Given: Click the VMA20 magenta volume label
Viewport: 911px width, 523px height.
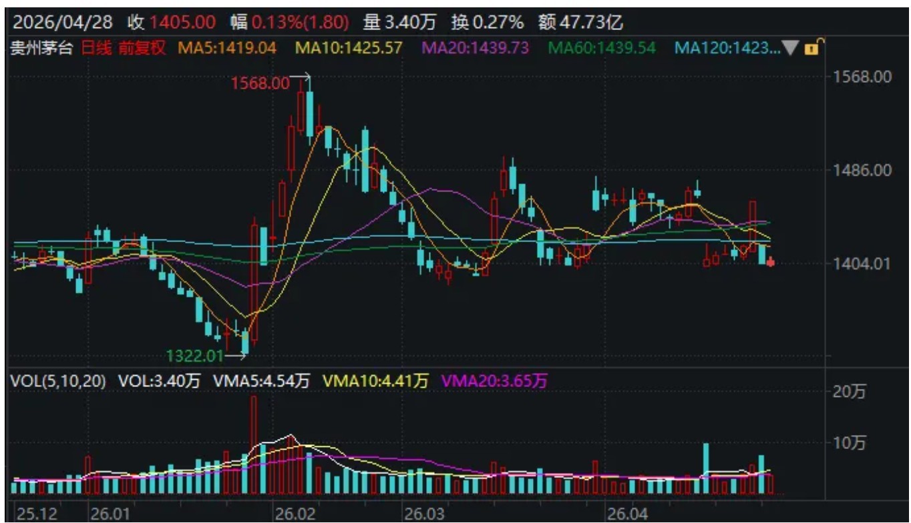Looking at the screenshot, I should click(x=495, y=381).
